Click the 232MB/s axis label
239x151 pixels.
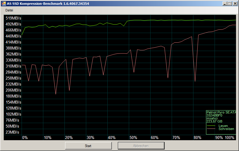point(13,84)
